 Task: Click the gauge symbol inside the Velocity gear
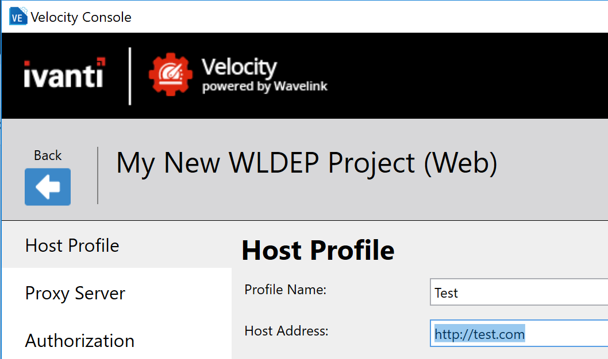[171, 72]
